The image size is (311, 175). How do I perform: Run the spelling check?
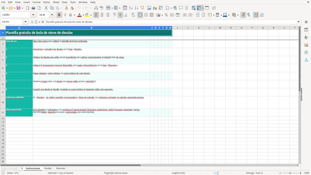coord(102,8)
